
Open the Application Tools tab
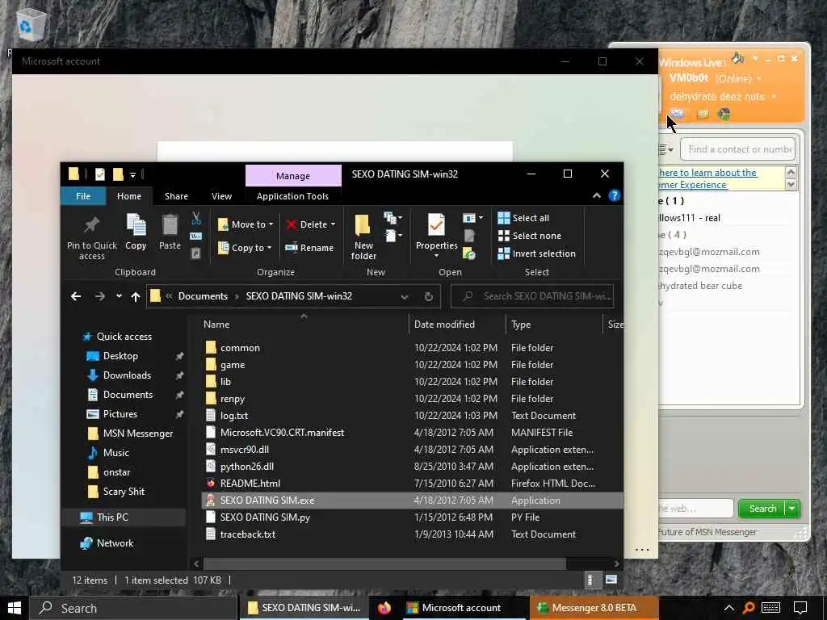[x=292, y=196]
